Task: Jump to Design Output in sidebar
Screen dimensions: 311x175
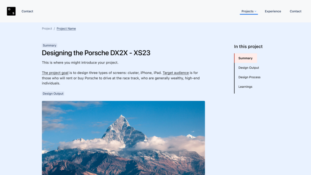Action: pyautogui.click(x=249, y=68)
